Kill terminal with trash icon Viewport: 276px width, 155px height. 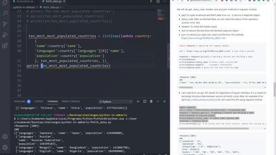pos(151,102)
